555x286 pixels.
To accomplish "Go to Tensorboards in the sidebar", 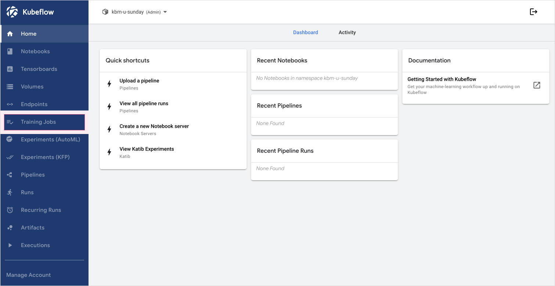I will (x=44, y=69).
